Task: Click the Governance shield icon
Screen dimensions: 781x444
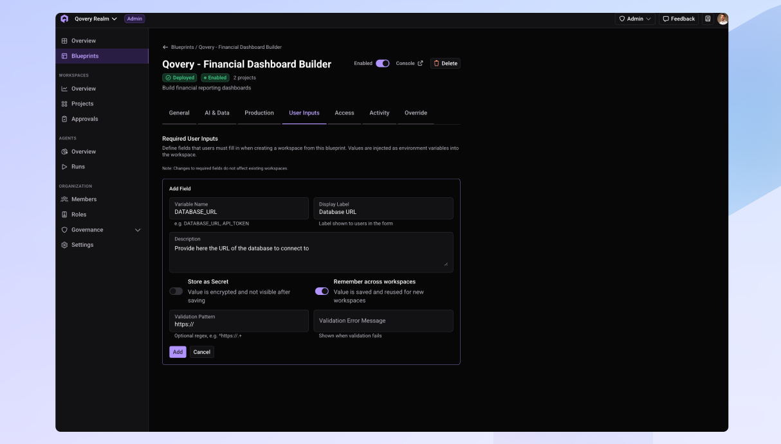Action: (64, 229)
